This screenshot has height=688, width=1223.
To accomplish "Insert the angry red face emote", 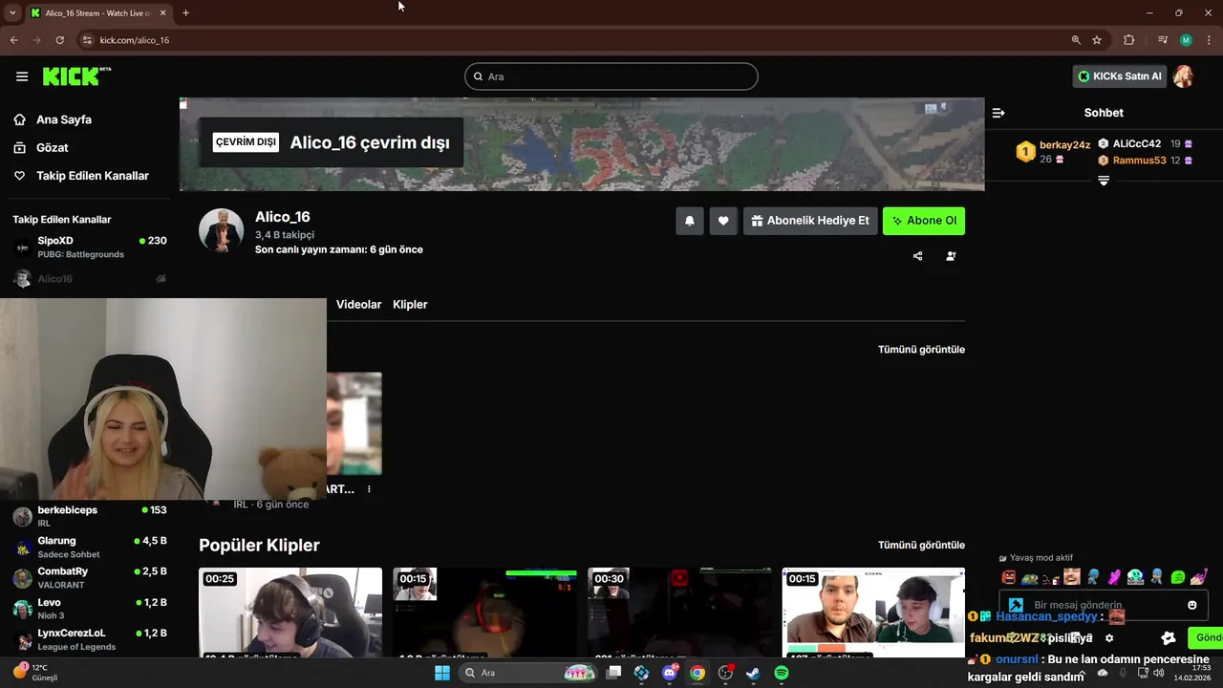I will [x=1009, y=577].
